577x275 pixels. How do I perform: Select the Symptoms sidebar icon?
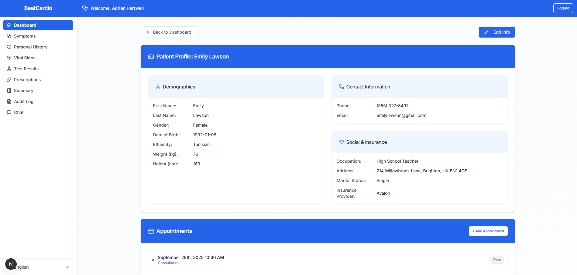click(9, 36)
